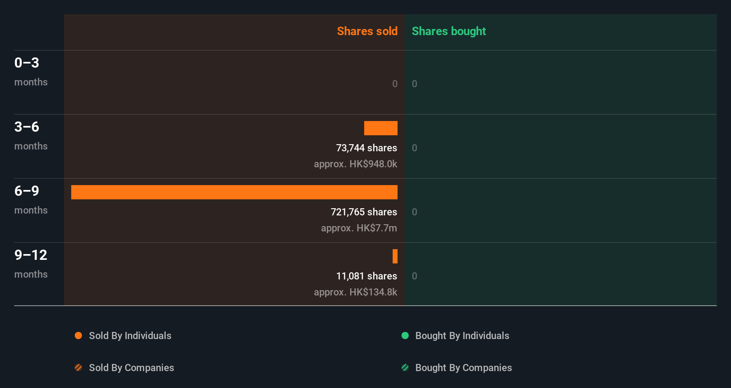Viewport: 731px width, 388px height.
Task: Click the 6–9 months orange bar
Action: tap(234, 192)
